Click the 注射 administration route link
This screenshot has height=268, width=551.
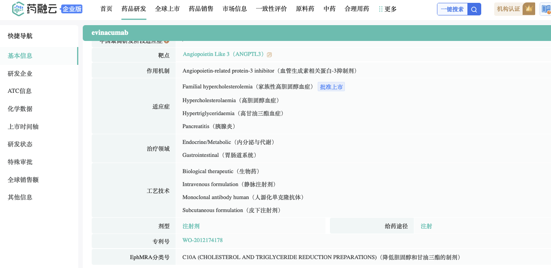coord(426,226)
